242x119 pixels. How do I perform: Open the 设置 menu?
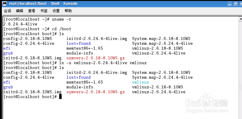(x=56, y=11)
